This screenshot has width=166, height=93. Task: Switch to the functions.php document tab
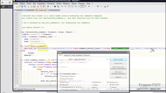pos(41,10)
